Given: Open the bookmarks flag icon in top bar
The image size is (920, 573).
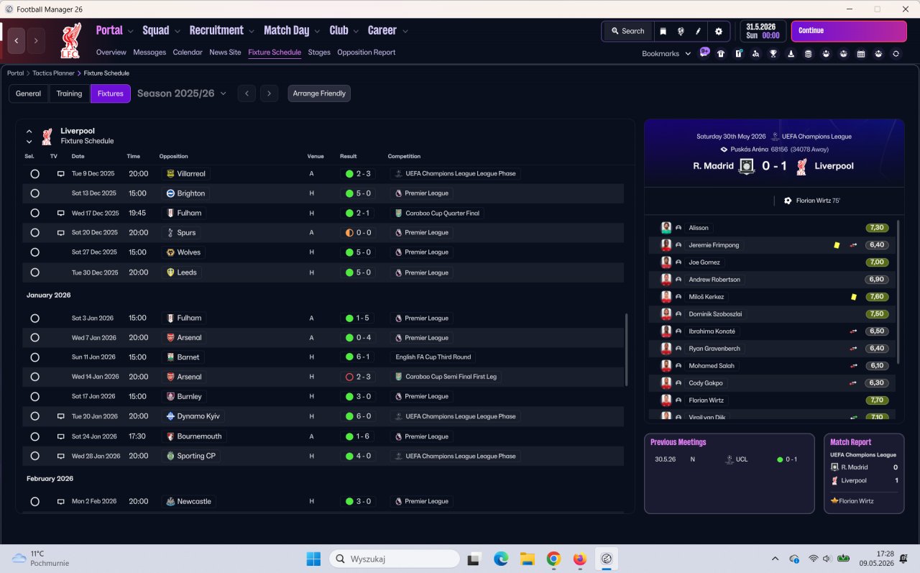Looking at the screenshot, I should point(663,31).
